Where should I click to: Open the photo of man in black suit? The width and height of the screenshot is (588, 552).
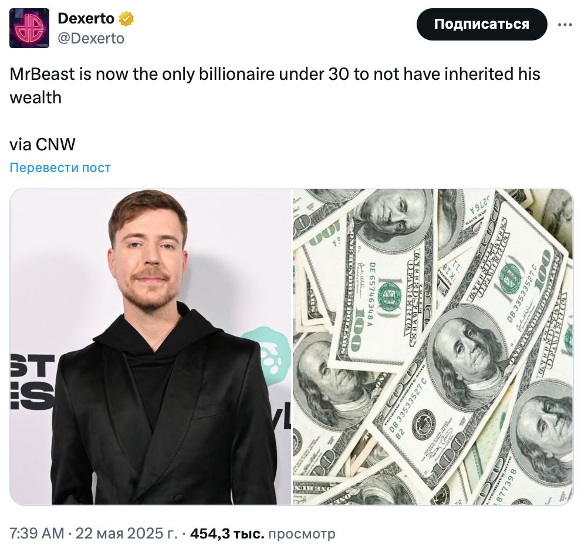coord(150,346)
